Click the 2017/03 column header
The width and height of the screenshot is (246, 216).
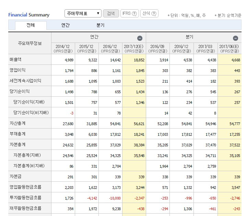pyautogui.click(x=206, y=49)
